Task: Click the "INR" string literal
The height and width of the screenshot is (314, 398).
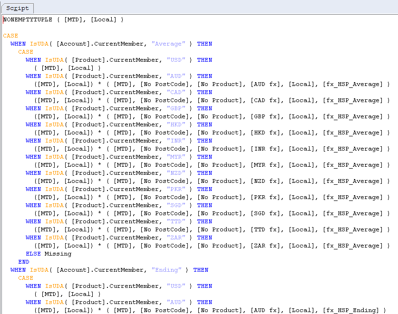Action: point(176,141)
